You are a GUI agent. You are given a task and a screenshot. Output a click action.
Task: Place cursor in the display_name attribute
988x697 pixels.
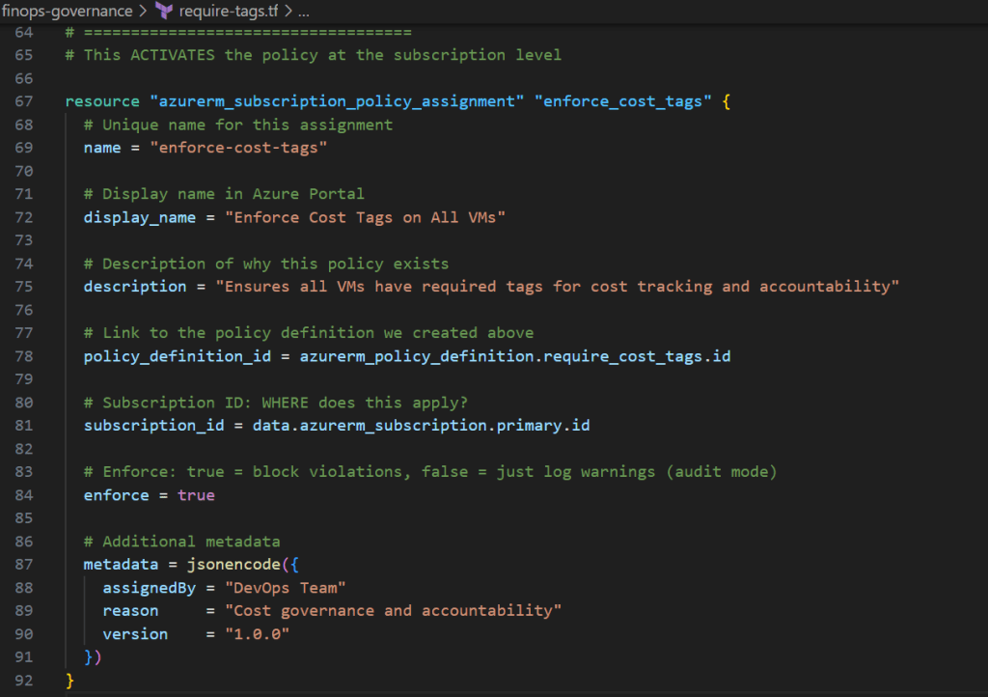tap(140, 217)
